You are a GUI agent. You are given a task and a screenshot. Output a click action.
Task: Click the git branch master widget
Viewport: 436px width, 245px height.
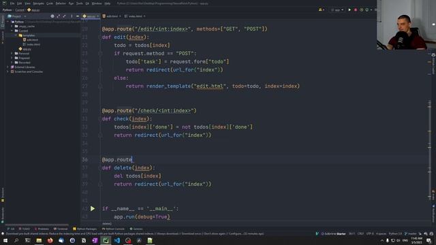[x=410, y=234]
